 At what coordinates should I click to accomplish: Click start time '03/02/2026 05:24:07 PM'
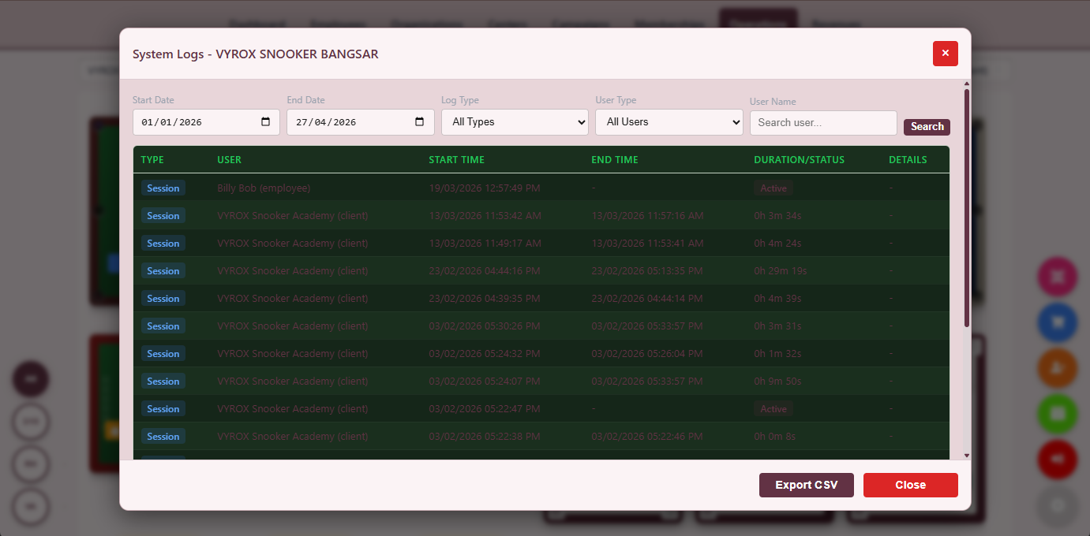tap(485, 382)
